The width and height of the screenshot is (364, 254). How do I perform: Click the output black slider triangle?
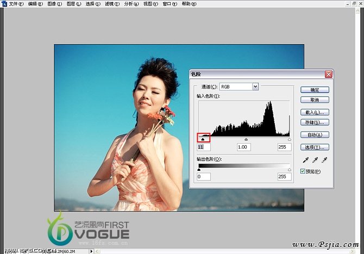[x=199, y=170]
